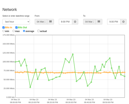The image size is (129, 104).
Task: Click the '0.000 bits' axis label
Action: click(11, 97)
